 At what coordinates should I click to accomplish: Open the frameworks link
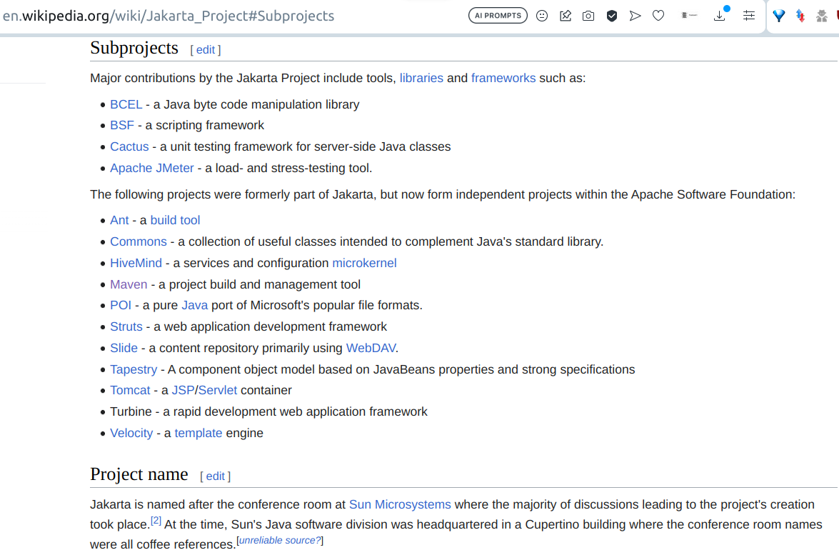click(503, 78)
